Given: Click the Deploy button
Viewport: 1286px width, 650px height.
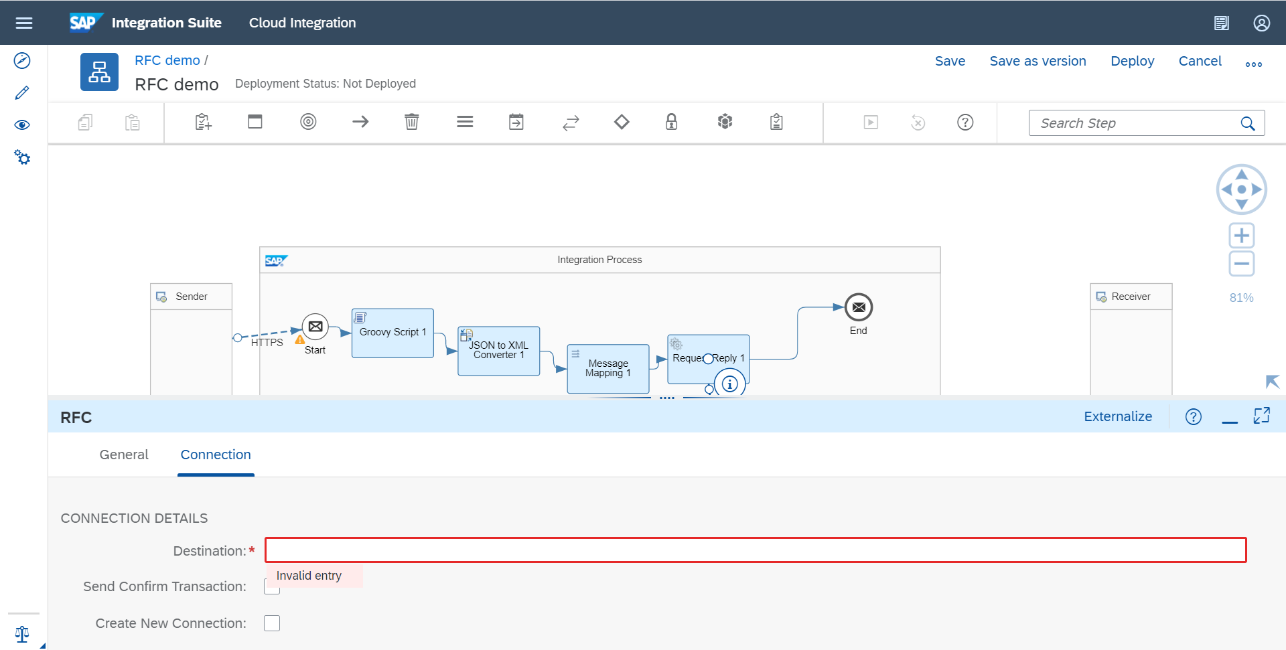Looking at the screenshot, I should click(x=1132, y=61).
